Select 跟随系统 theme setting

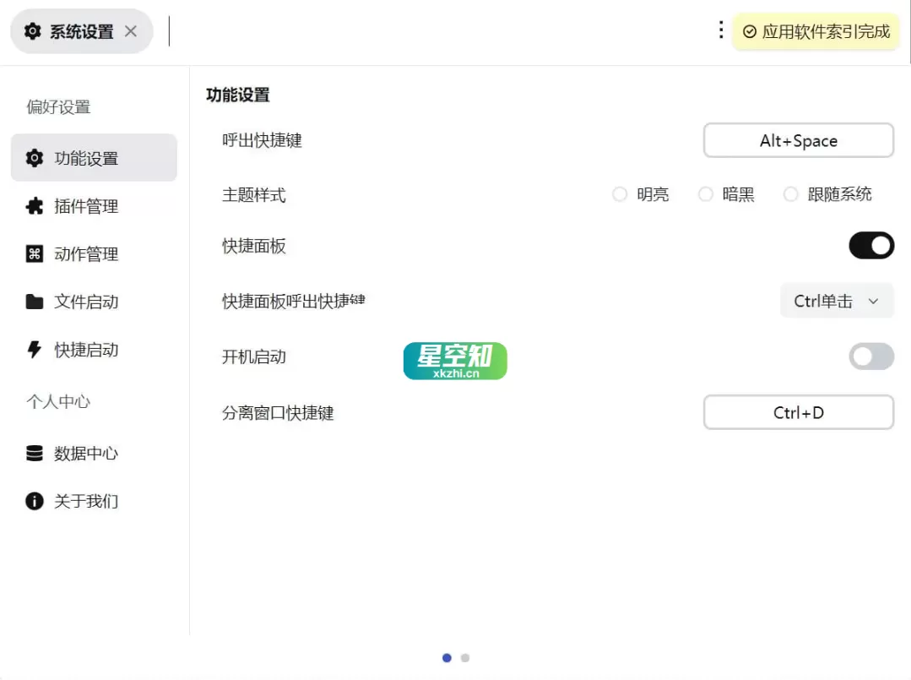[790, 194]
